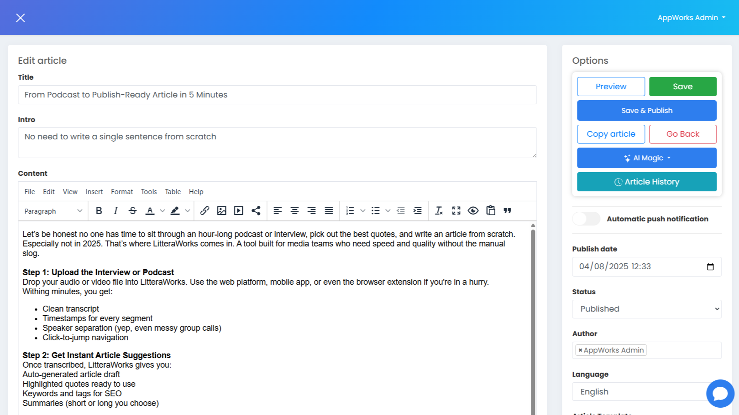This screenshot has height=415, width=739.
Task: Open the Insert menu
Action: point(94,192)
